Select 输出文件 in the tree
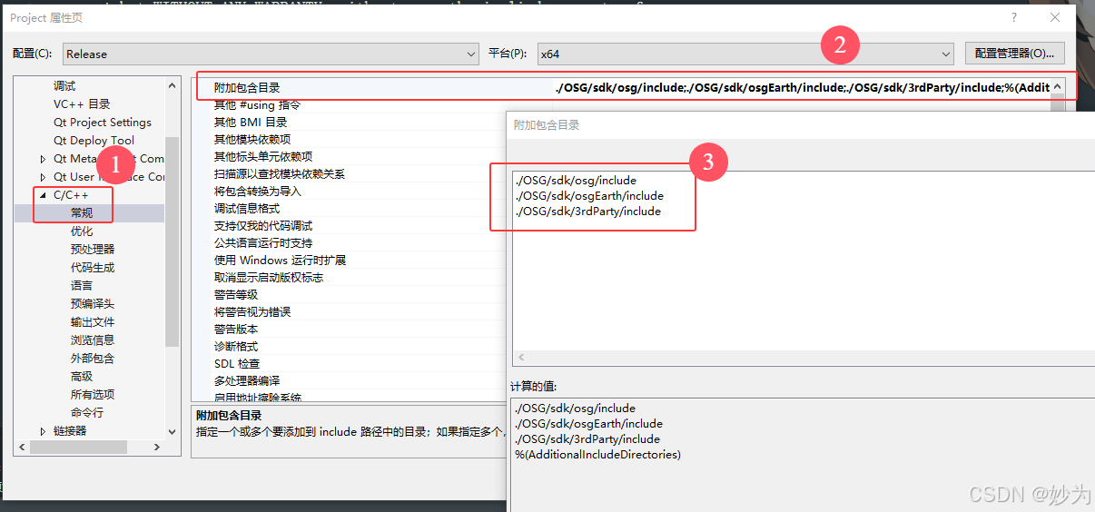The image size is (1095, 512). [93, 321]
